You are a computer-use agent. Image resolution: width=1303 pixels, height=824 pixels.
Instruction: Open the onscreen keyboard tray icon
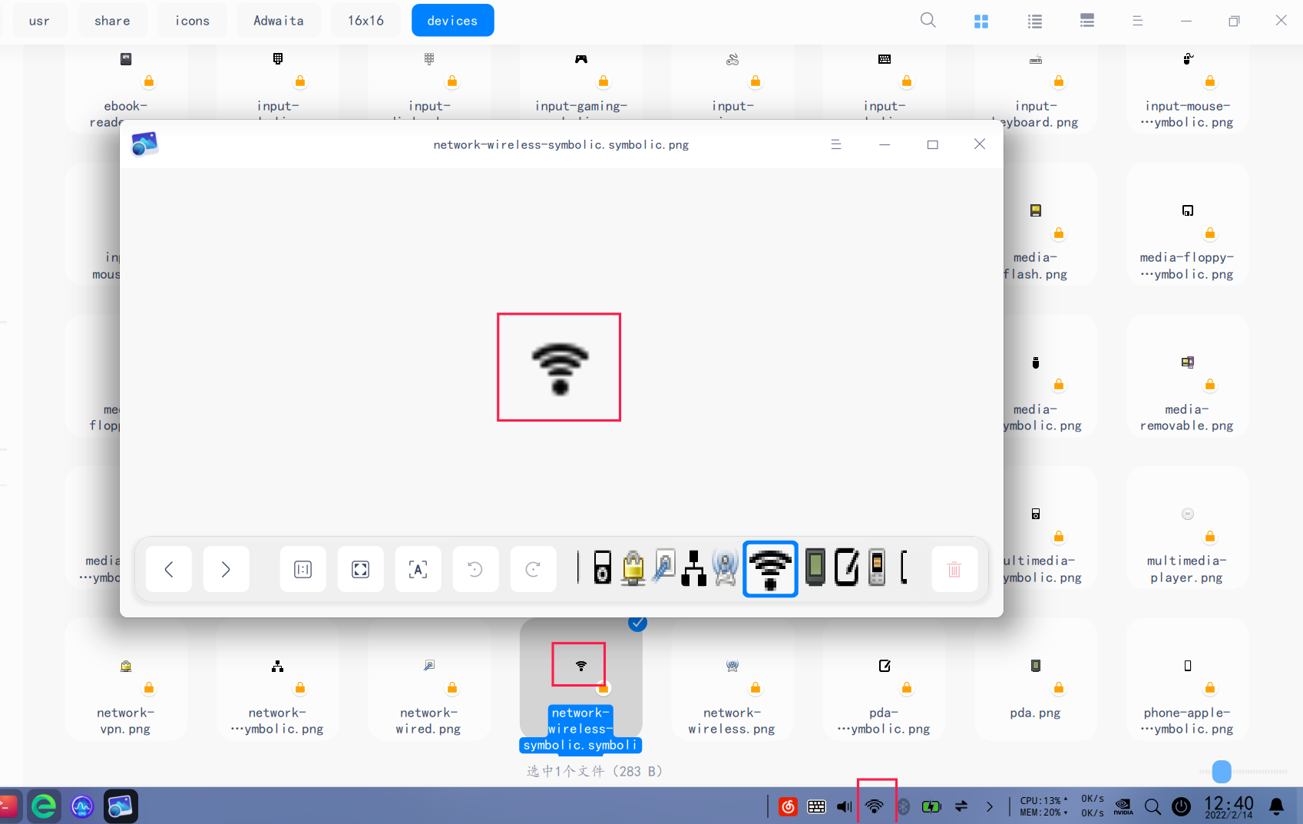tap(816, 806)
